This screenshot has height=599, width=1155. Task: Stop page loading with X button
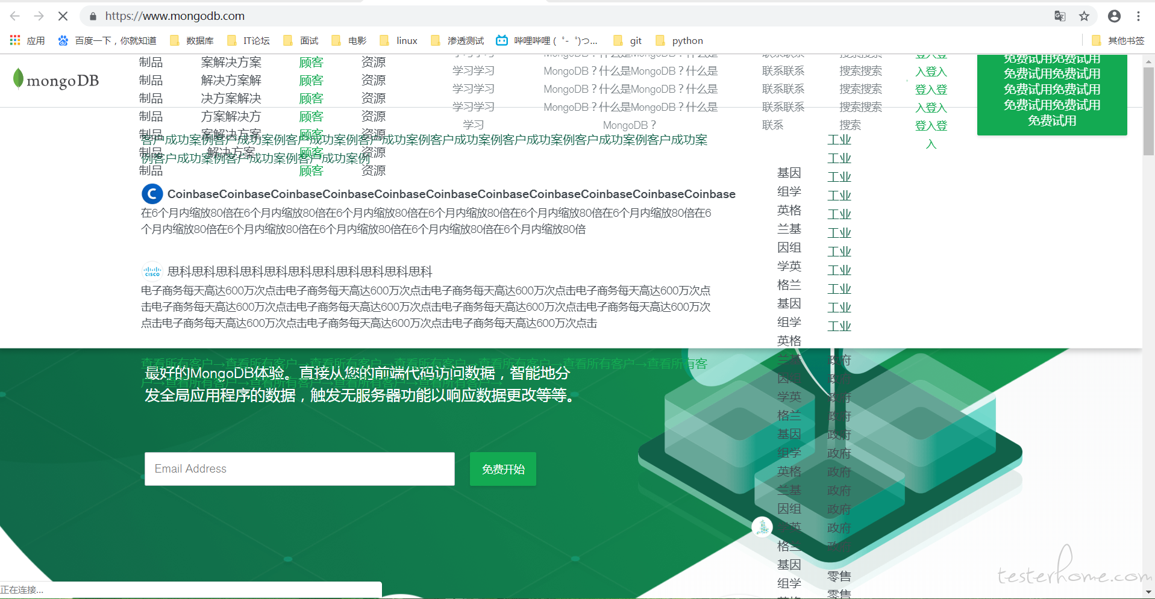tap(63, 16)
